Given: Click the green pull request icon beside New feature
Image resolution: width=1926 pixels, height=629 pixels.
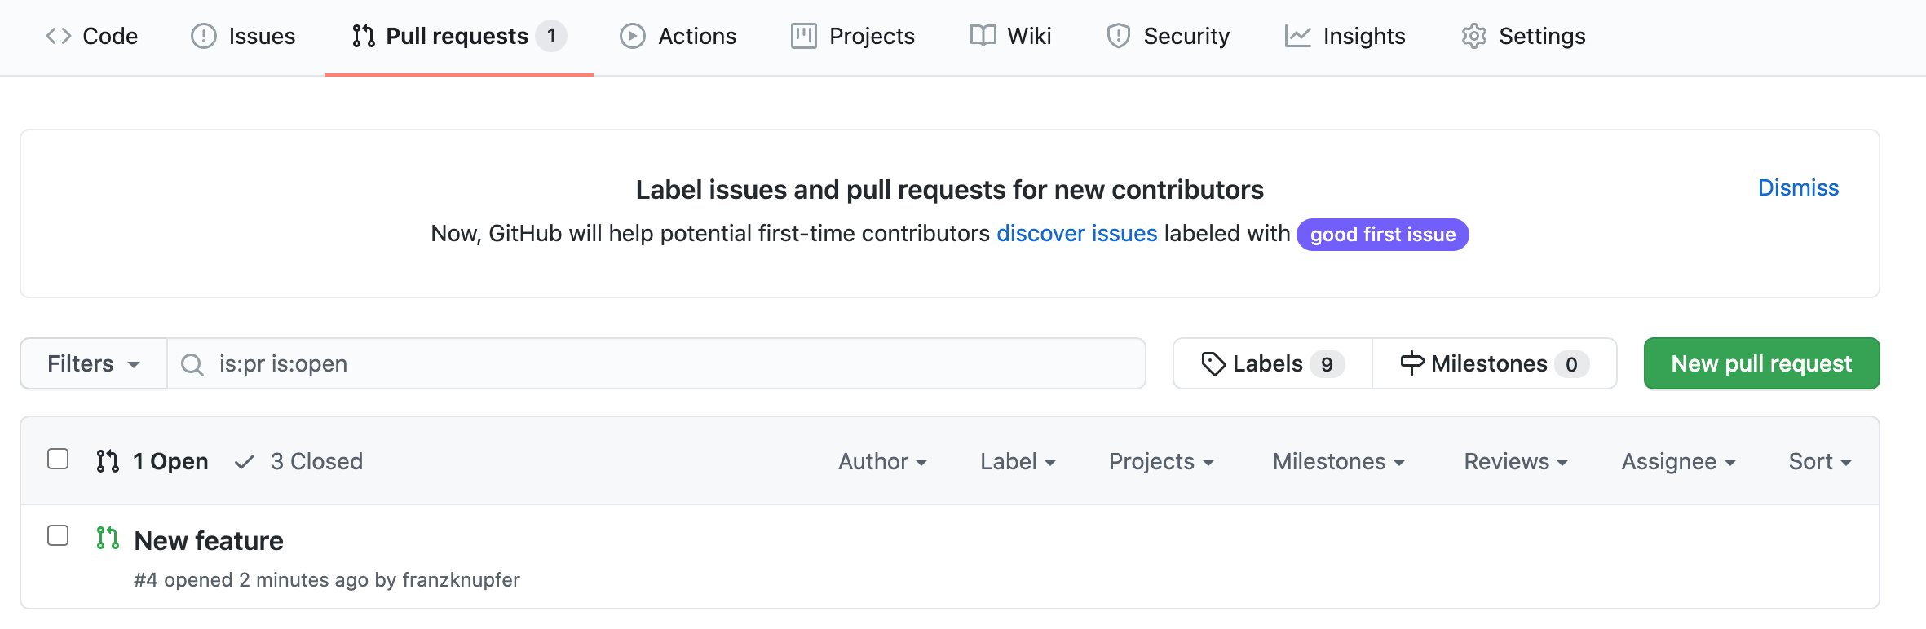Looking at the screenshot, I should click(x=108, y=538).
